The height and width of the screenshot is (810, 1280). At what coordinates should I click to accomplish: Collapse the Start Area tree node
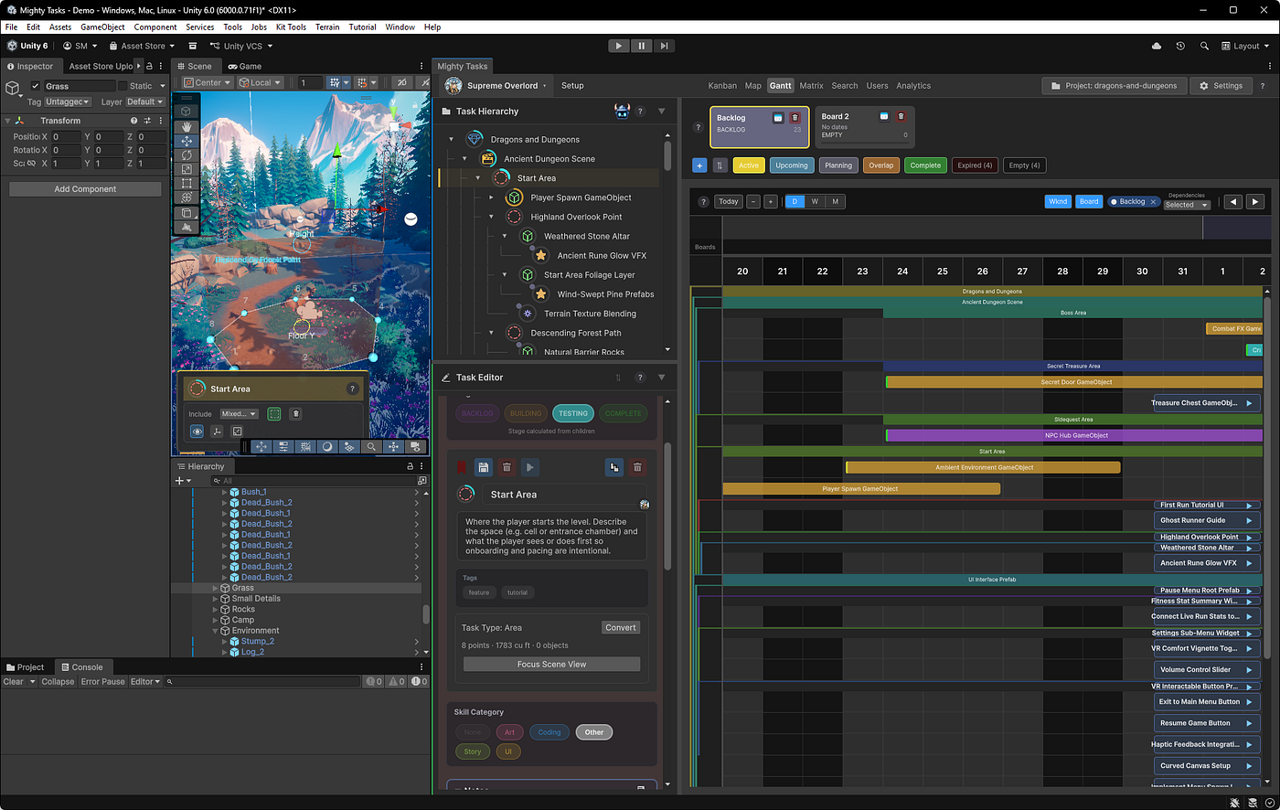(477, 178)
